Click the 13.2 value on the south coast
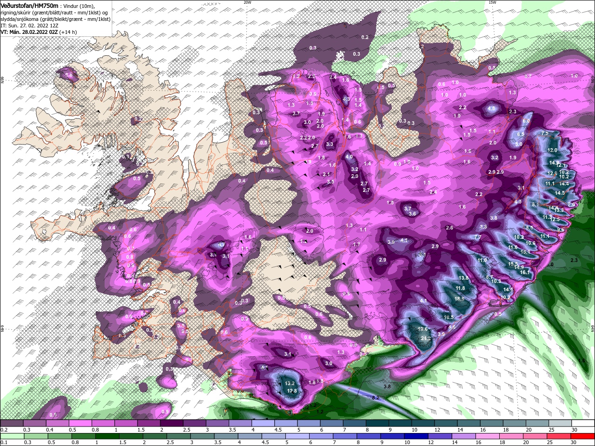The width and height of the screenshot is (595, 446). (x=290, y=383)
